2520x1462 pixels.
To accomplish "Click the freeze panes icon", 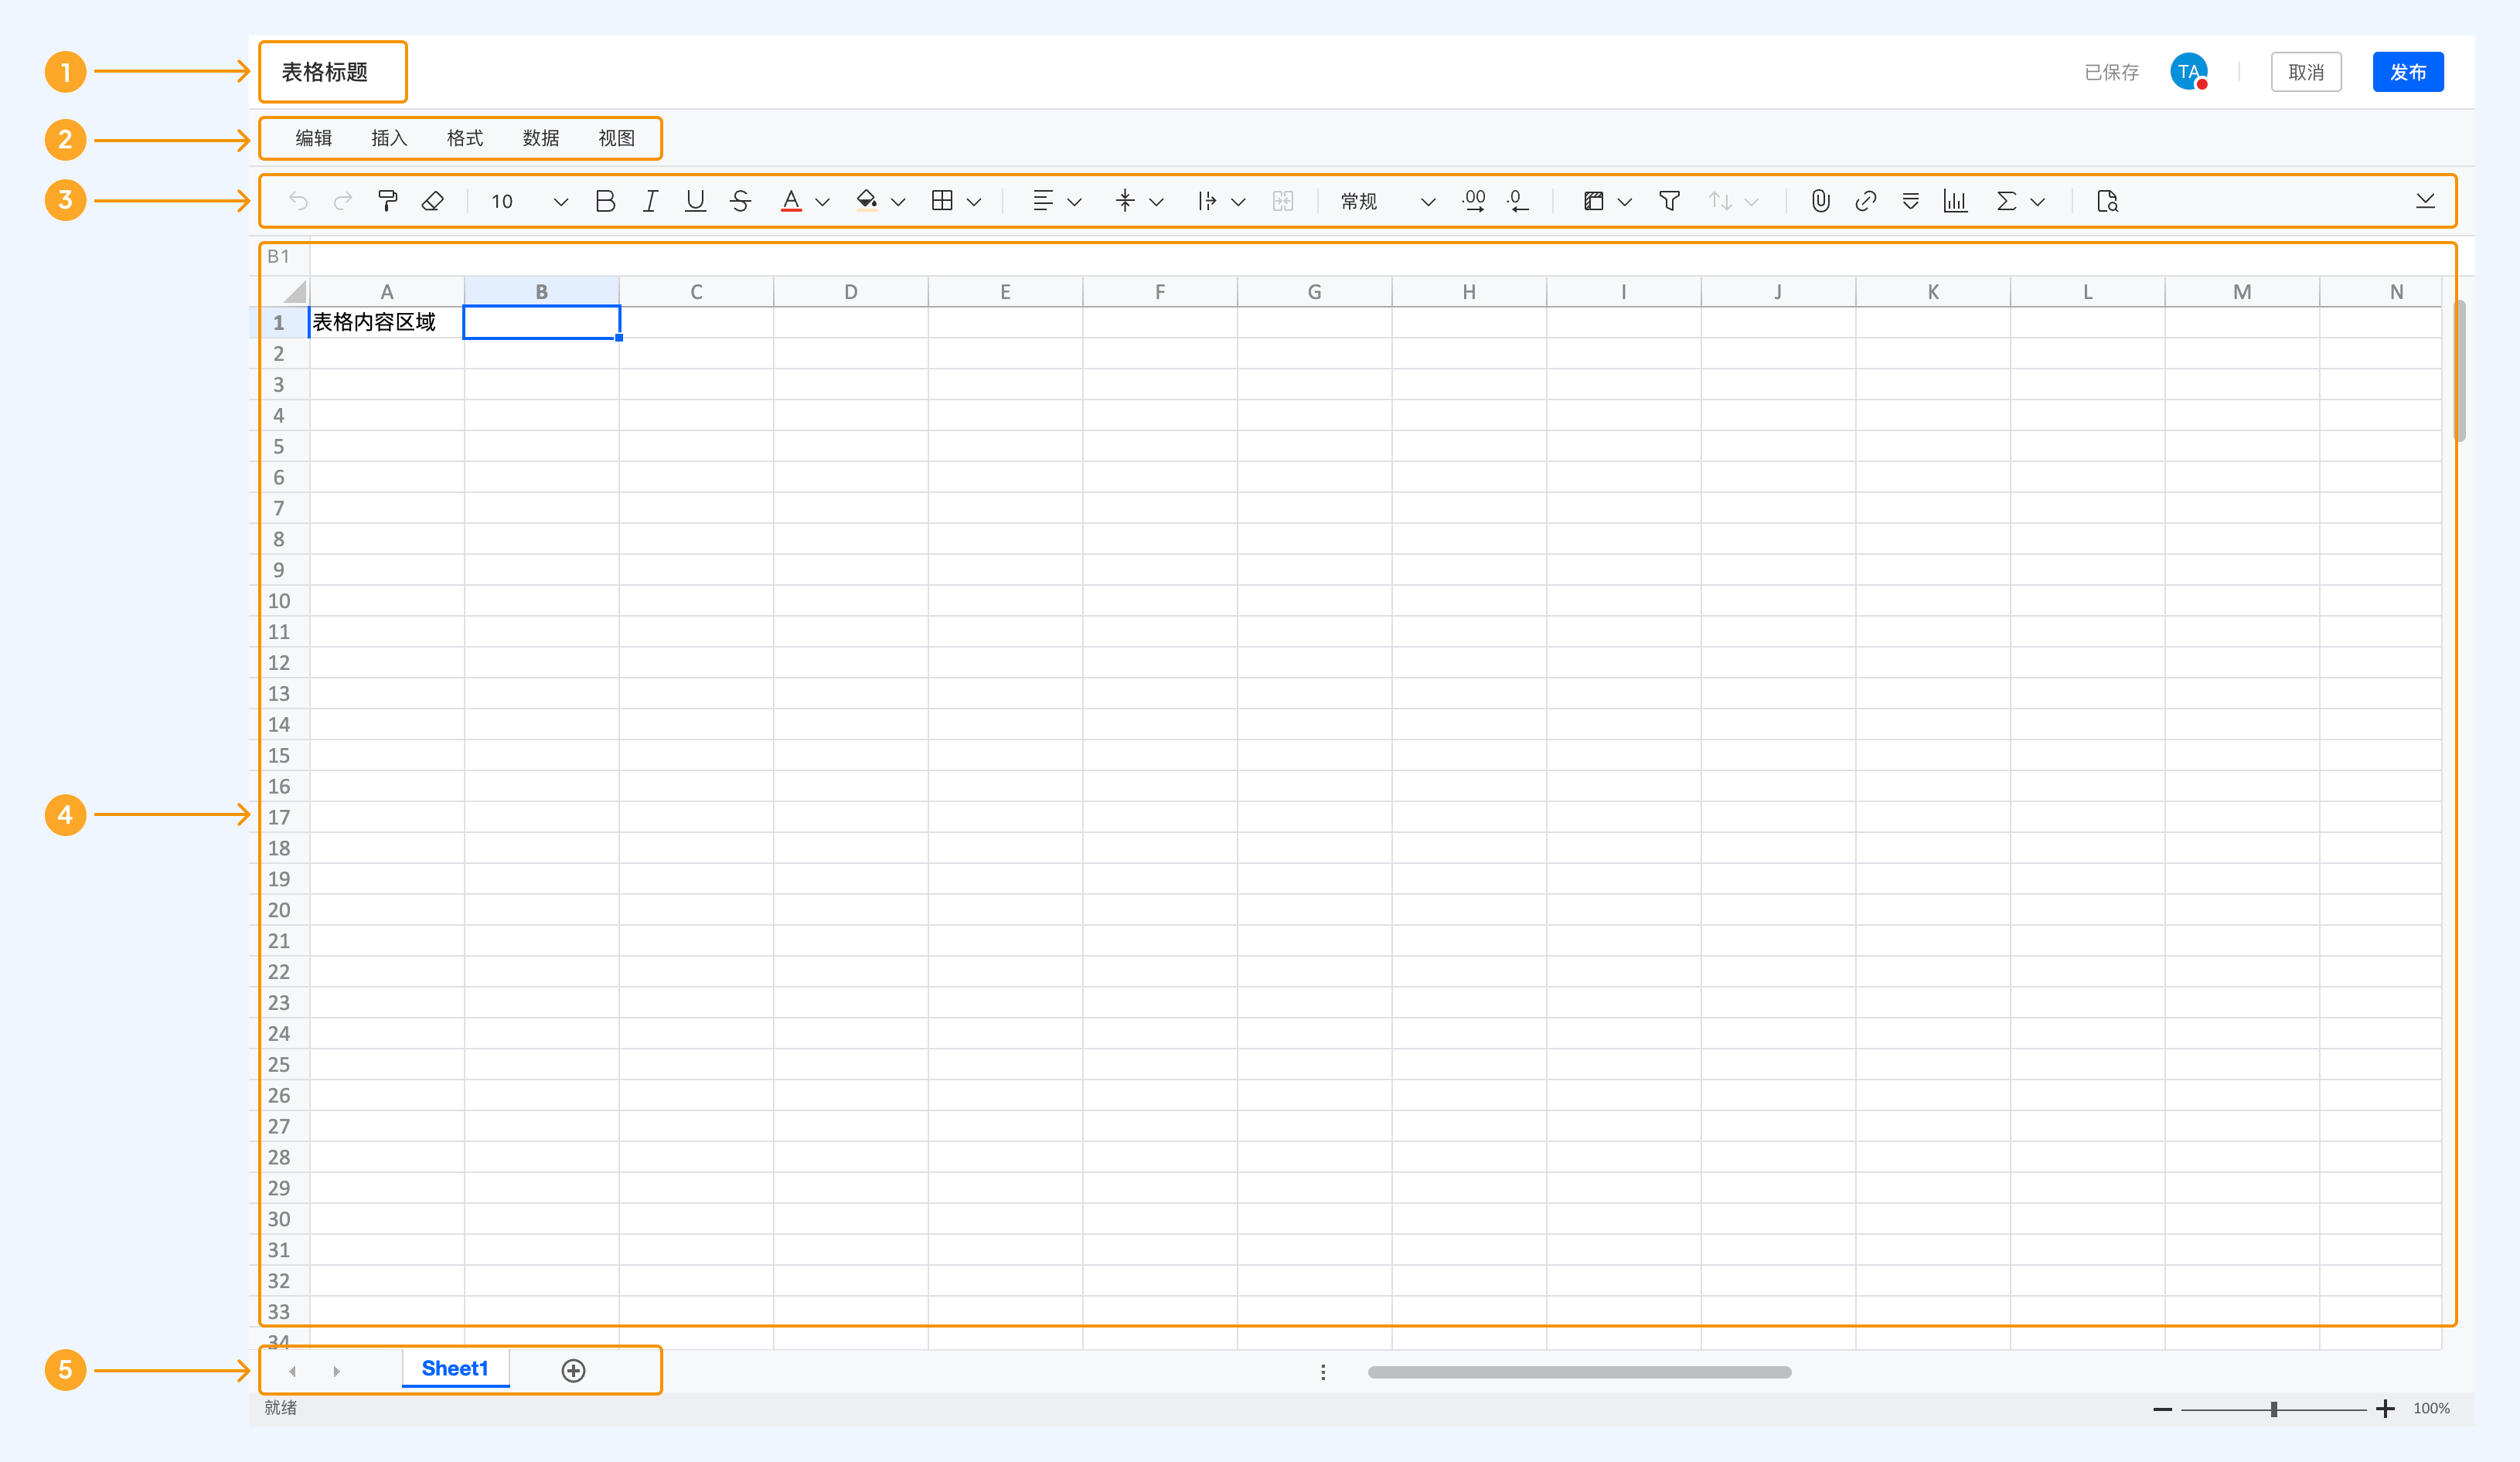I will pyautogui.click(x=1594, y=201).
